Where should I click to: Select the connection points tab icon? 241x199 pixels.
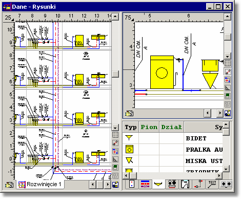198,184
